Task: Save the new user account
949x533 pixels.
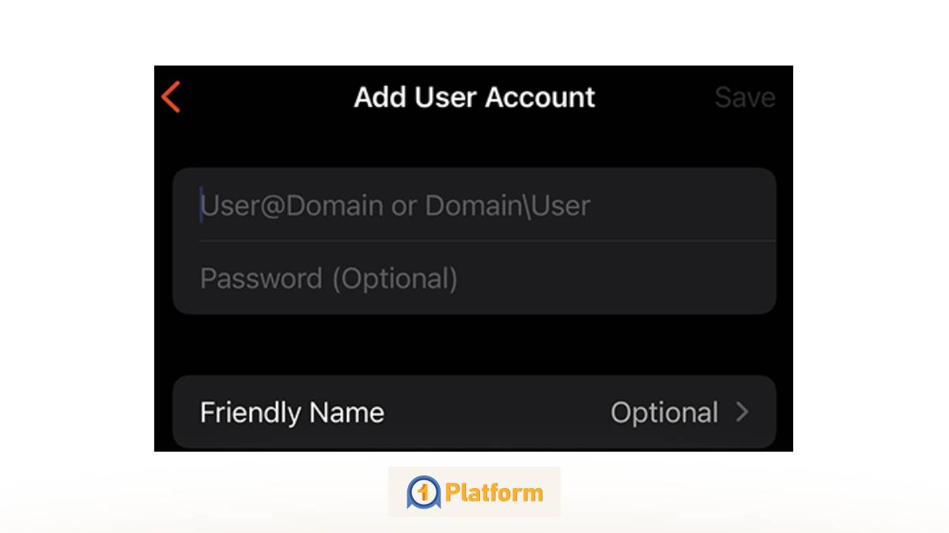Action: coord(744,96)
